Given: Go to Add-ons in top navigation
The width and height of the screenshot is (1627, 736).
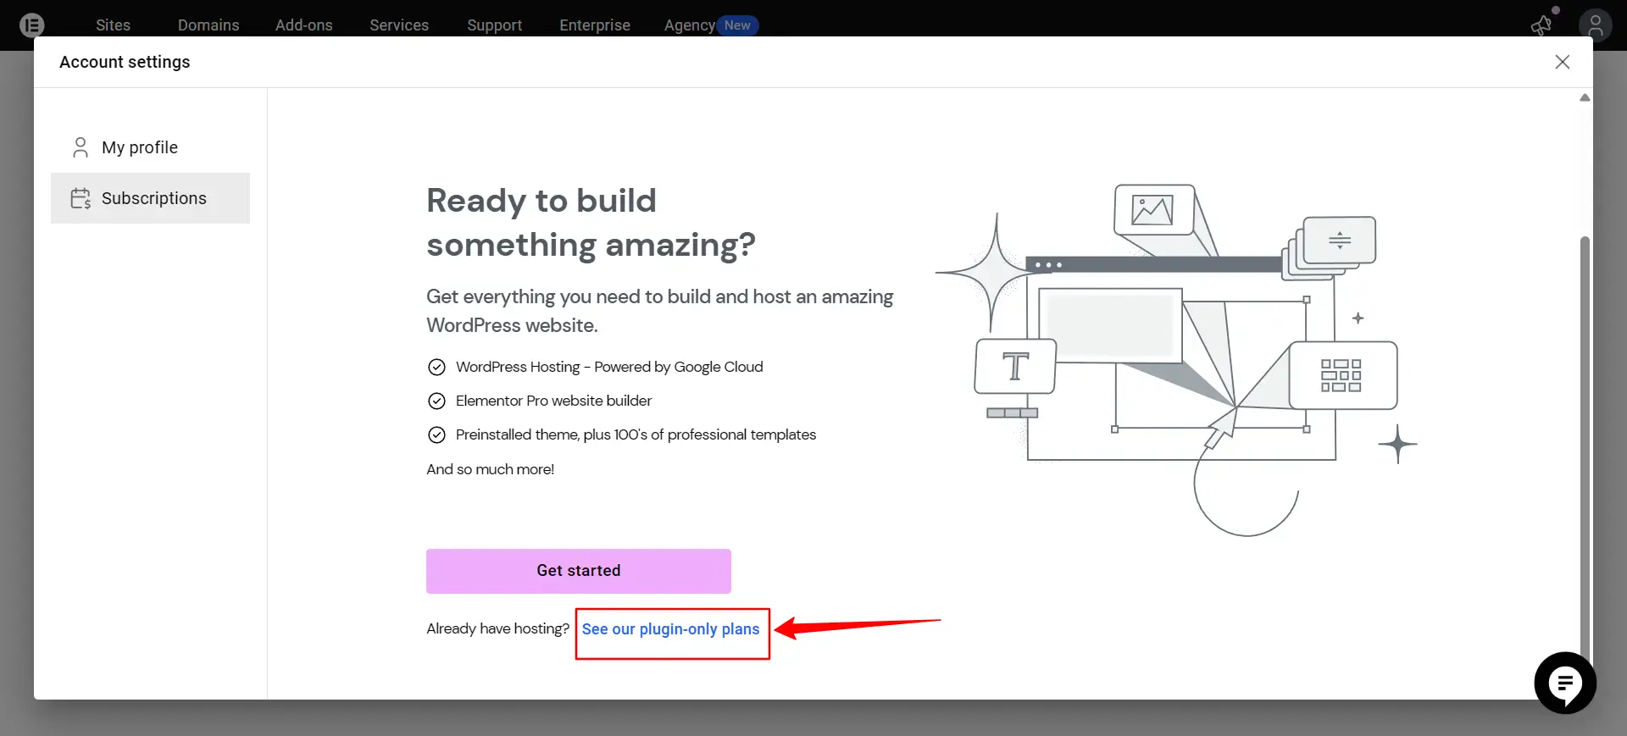Looking at the screenshot, I should pyautogui.click(x=303, y=25).
